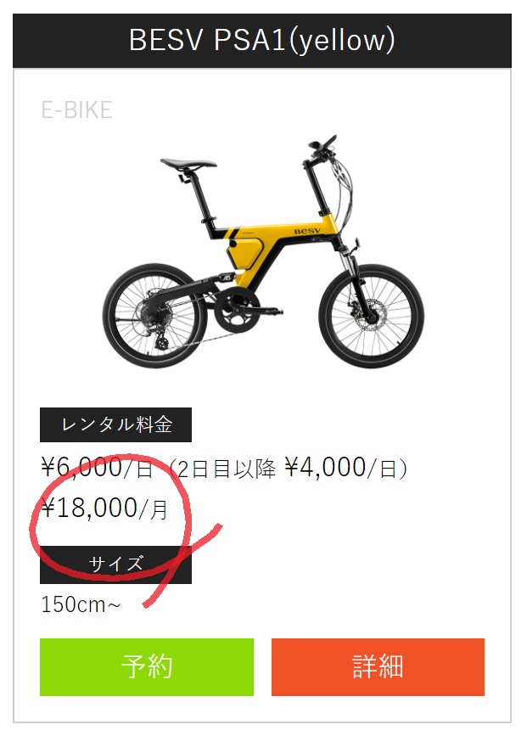Open details with the orange 詳細 button
The image size is (527, 736).
click(378, 666)
